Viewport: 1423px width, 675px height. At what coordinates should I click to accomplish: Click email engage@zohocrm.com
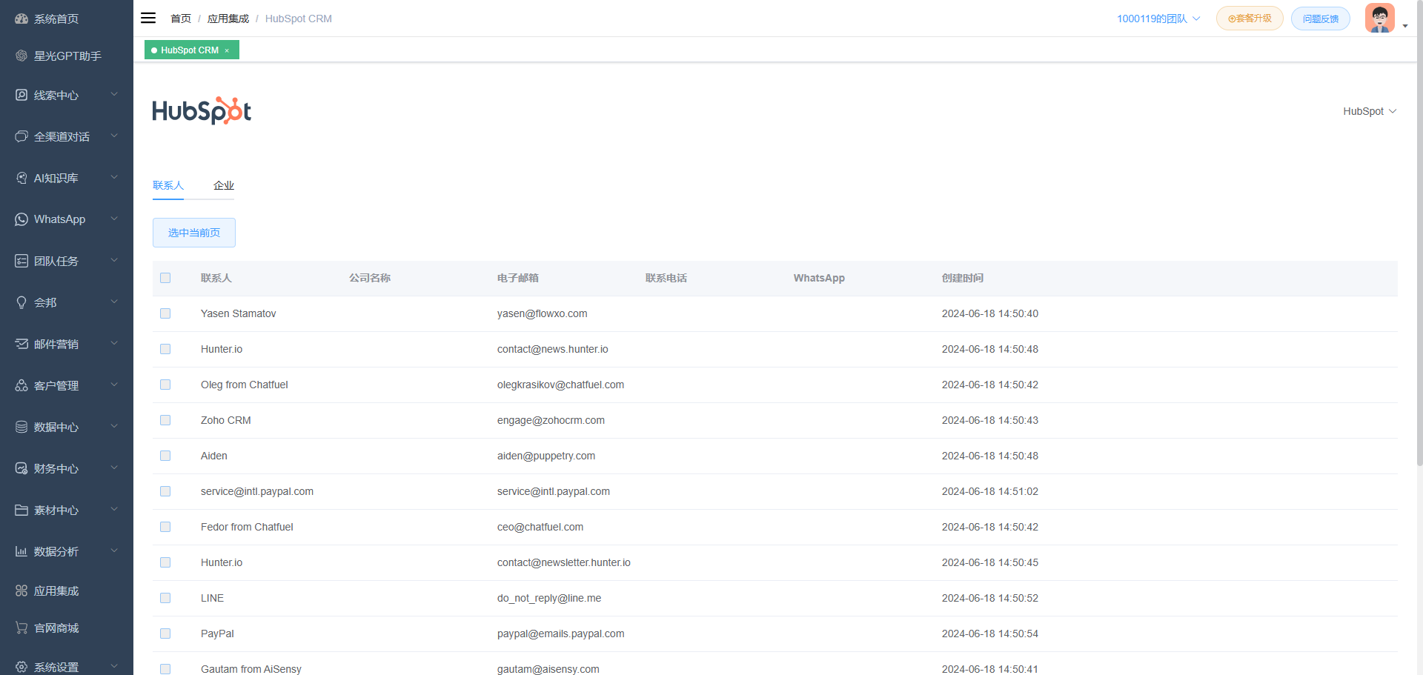tap(551, 420)
